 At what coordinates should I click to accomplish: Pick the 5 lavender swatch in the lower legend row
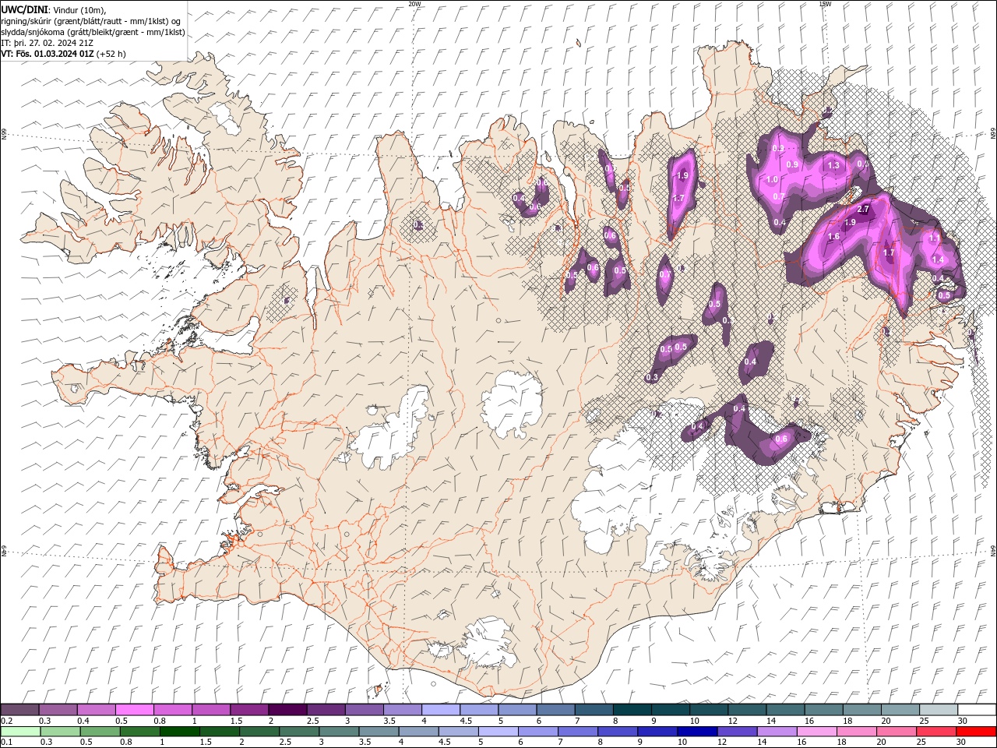pyautogui.click(x=498, y=732)
